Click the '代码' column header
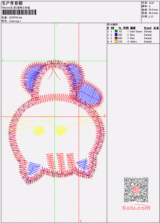The height and width of the screenshot is (223, 160). (x=126, y=28)
